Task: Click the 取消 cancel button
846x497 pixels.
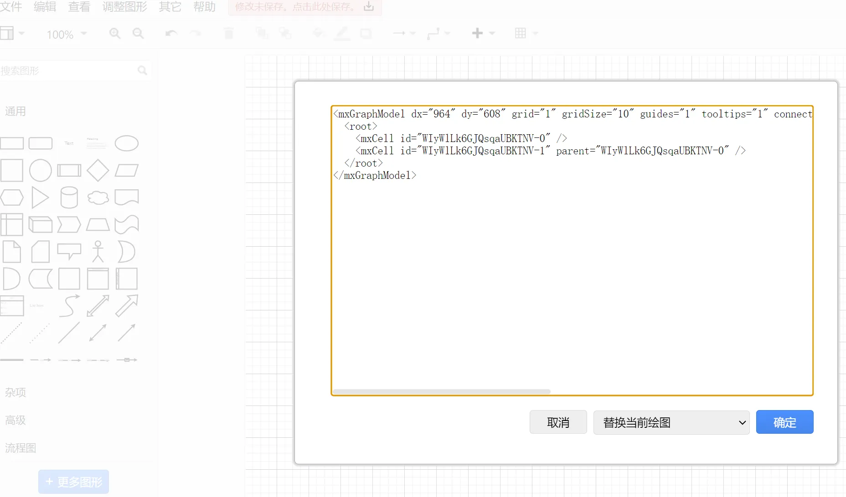Action: pos(558,422)
